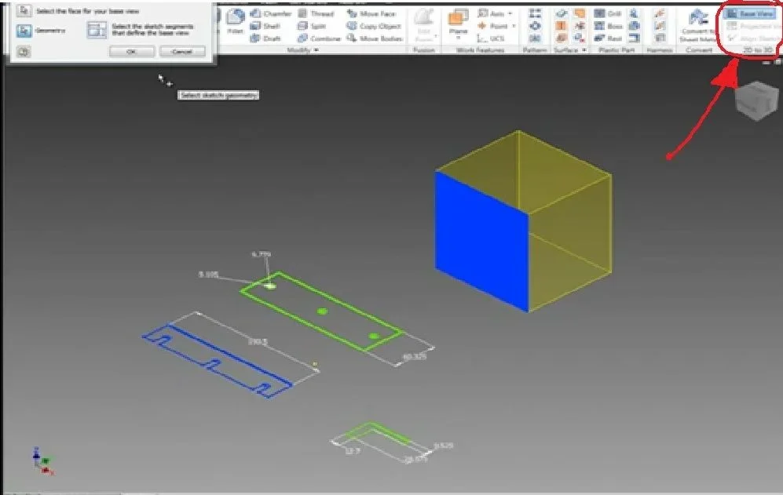Open the Axis dropdown arrow
The height and width of the screenshot is (495, 783).
(x=510, y=13)
